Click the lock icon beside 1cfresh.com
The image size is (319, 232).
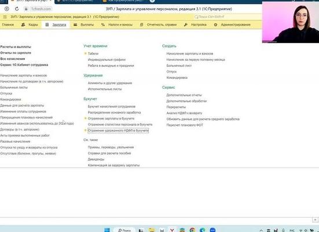pos(26,9)
